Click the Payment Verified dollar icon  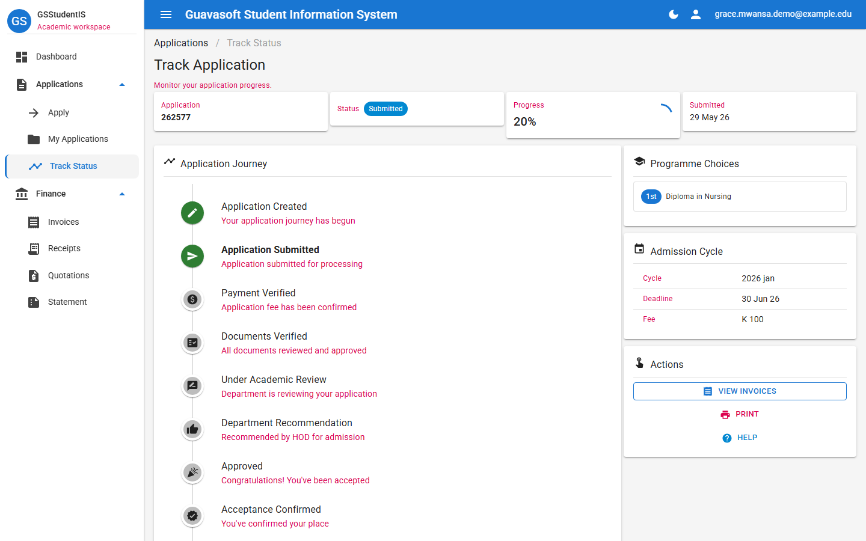pos(192,299)
